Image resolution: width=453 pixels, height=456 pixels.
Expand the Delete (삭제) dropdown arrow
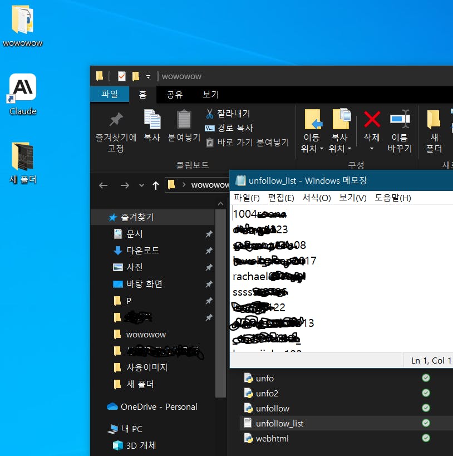372,149
